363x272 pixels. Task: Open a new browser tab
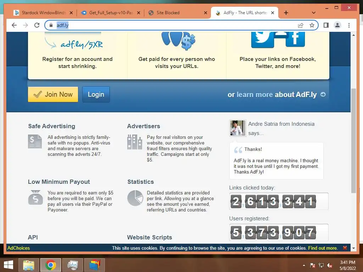tap(286, 13)
